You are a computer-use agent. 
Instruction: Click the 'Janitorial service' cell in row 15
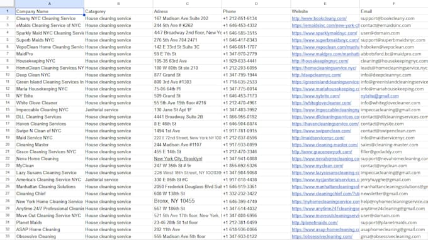(x=118, y=110)
